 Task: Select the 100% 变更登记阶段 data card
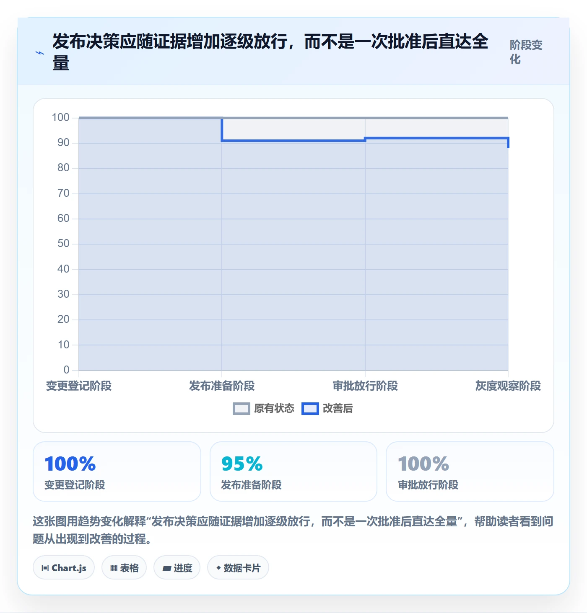(x=117, y=471)
